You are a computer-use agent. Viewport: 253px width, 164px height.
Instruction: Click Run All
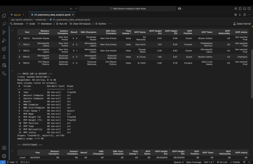click(62, 24)
